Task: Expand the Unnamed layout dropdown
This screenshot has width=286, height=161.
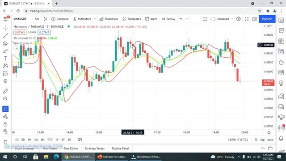Action: 232,19
